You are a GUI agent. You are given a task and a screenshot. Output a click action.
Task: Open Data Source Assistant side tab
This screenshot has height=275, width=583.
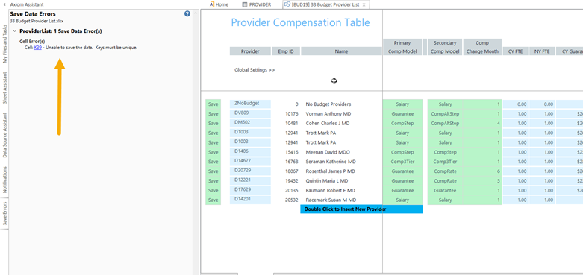click(x=4, y=135)
